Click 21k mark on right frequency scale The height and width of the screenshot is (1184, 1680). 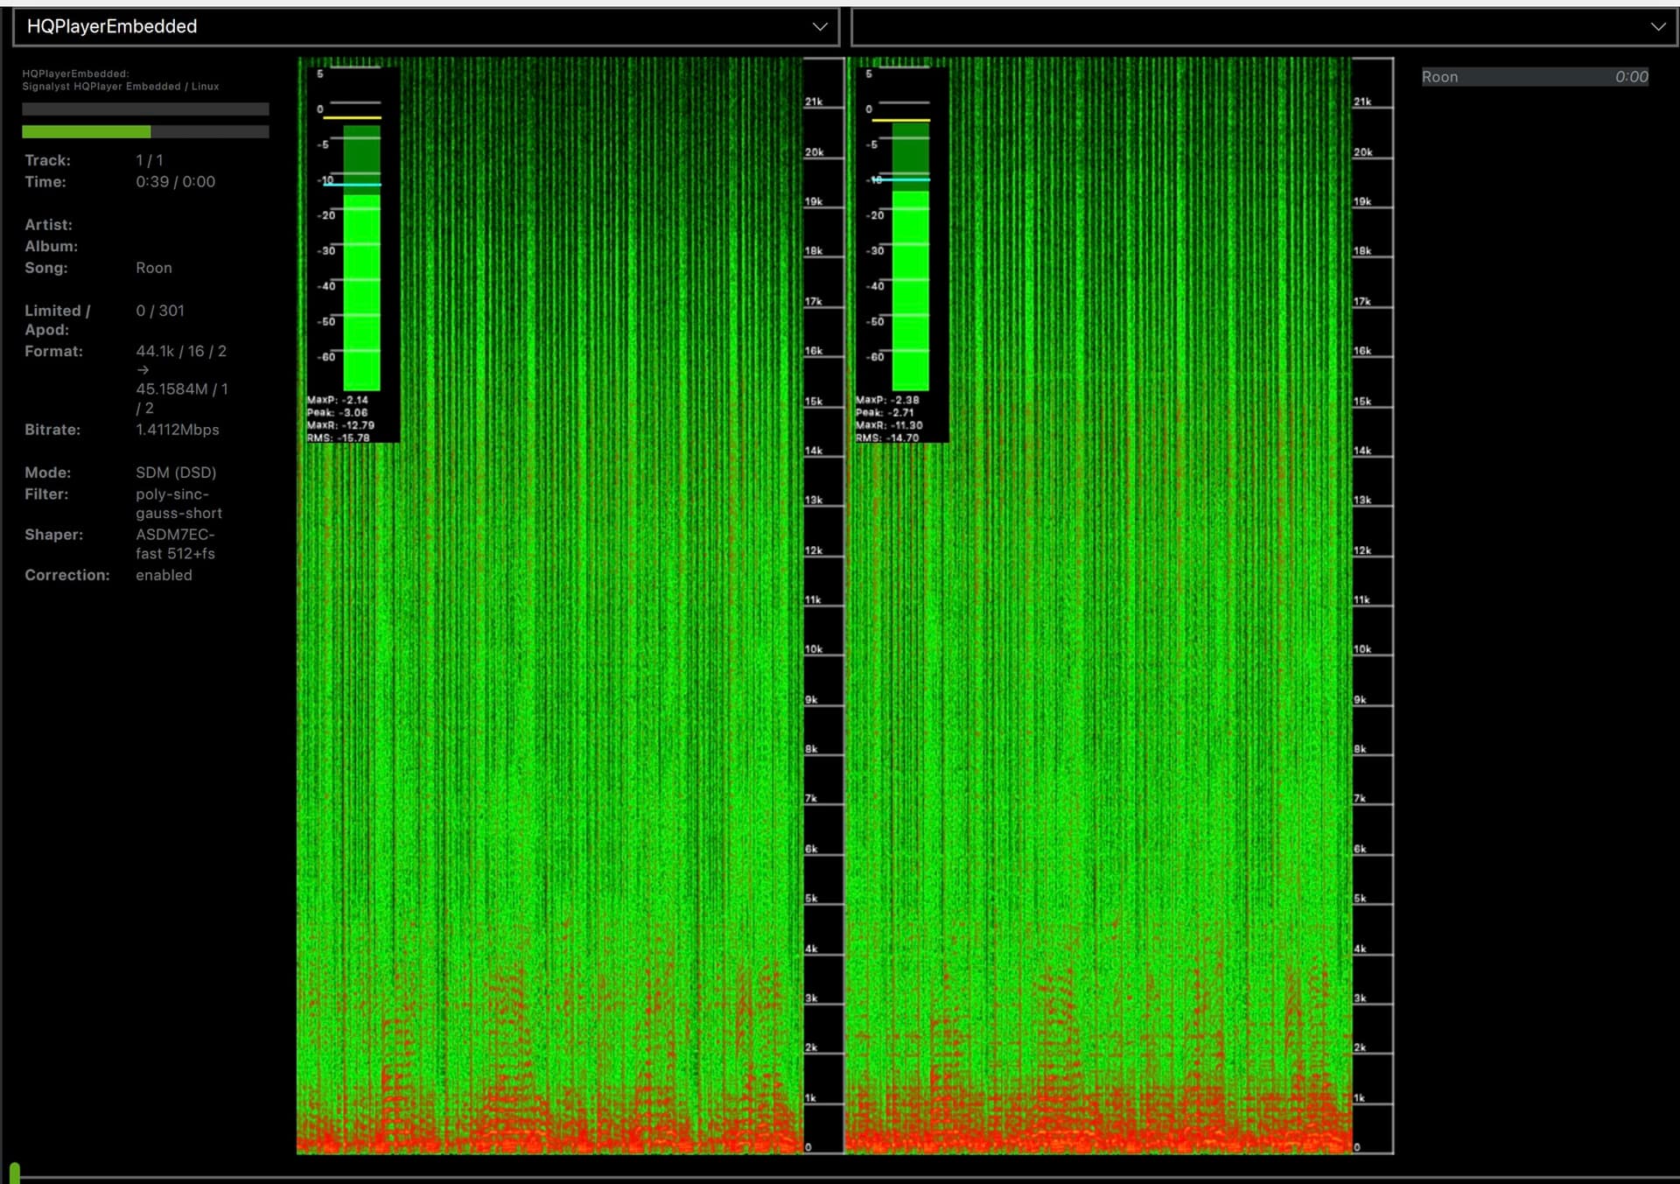click(1362, 102)
